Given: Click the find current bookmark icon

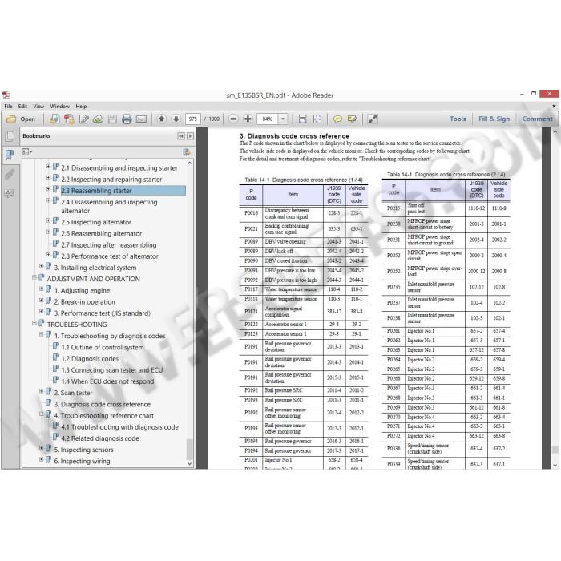Looking at the screenshot, I should click(x=187, y=152).
